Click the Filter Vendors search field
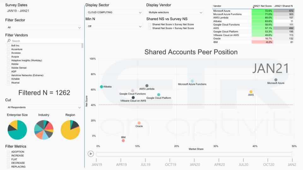The height and width of the screenshot is (170, 303). pos(46,41)
